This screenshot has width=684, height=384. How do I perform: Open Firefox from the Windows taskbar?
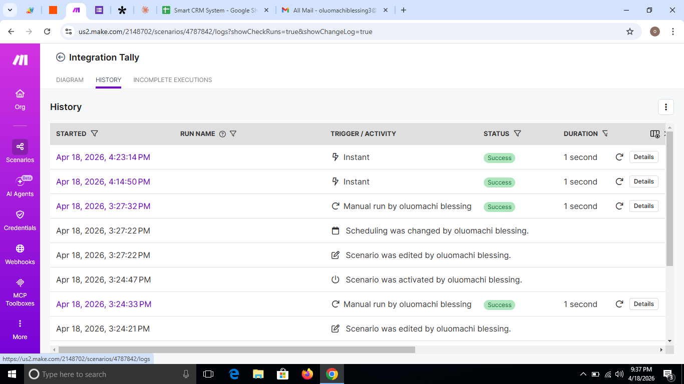point(307,374)
